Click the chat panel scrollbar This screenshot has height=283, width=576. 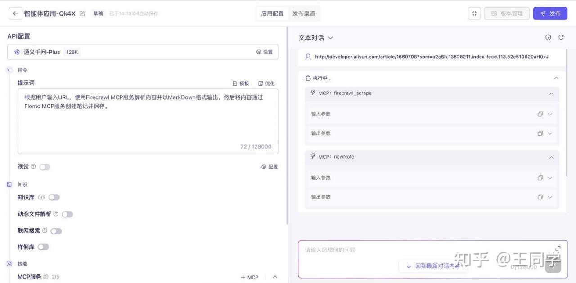point(567,112)
